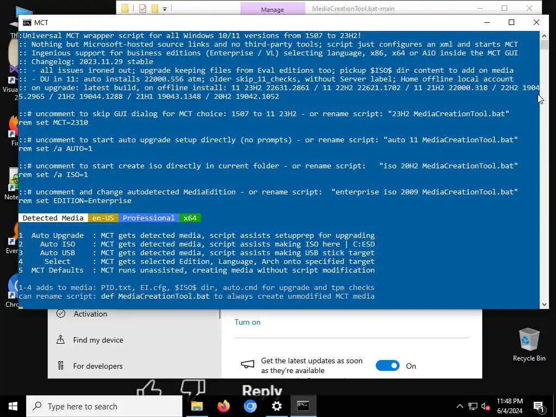Click the taskbar search box

point(104,406)
